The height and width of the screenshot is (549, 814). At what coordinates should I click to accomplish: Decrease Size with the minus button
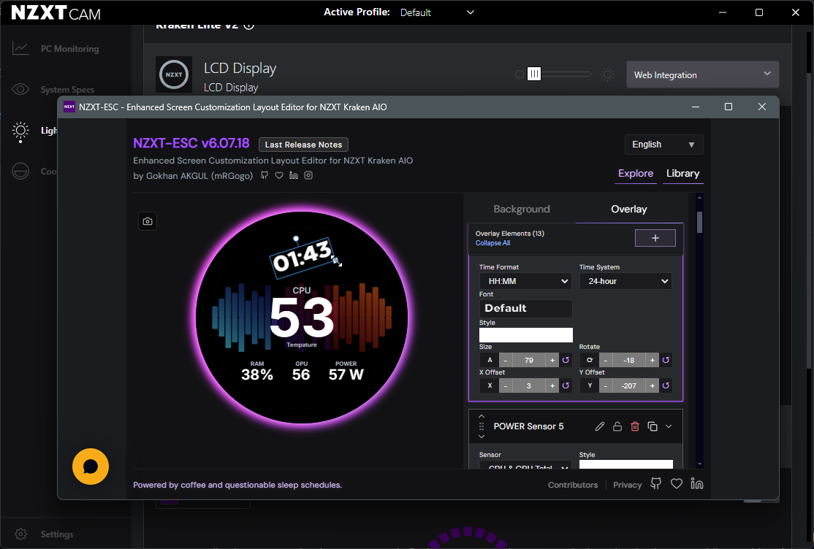pos(506,360)
